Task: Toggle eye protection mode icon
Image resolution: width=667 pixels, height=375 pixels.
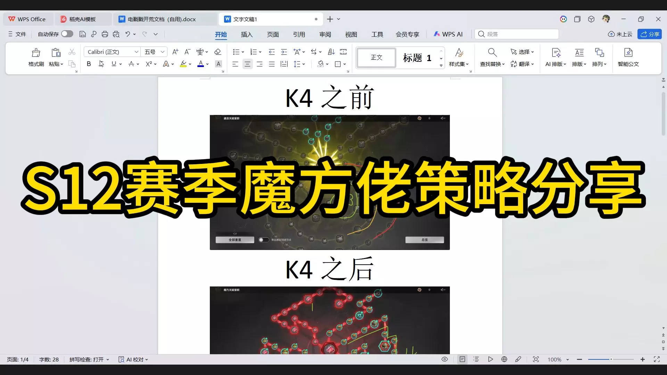Action: click(x=445, y=359)
